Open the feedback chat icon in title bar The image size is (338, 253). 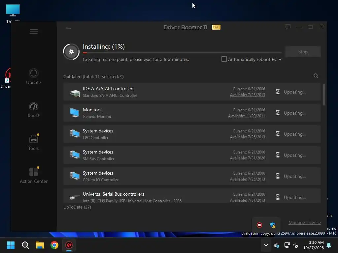click(x=287, y=27)
